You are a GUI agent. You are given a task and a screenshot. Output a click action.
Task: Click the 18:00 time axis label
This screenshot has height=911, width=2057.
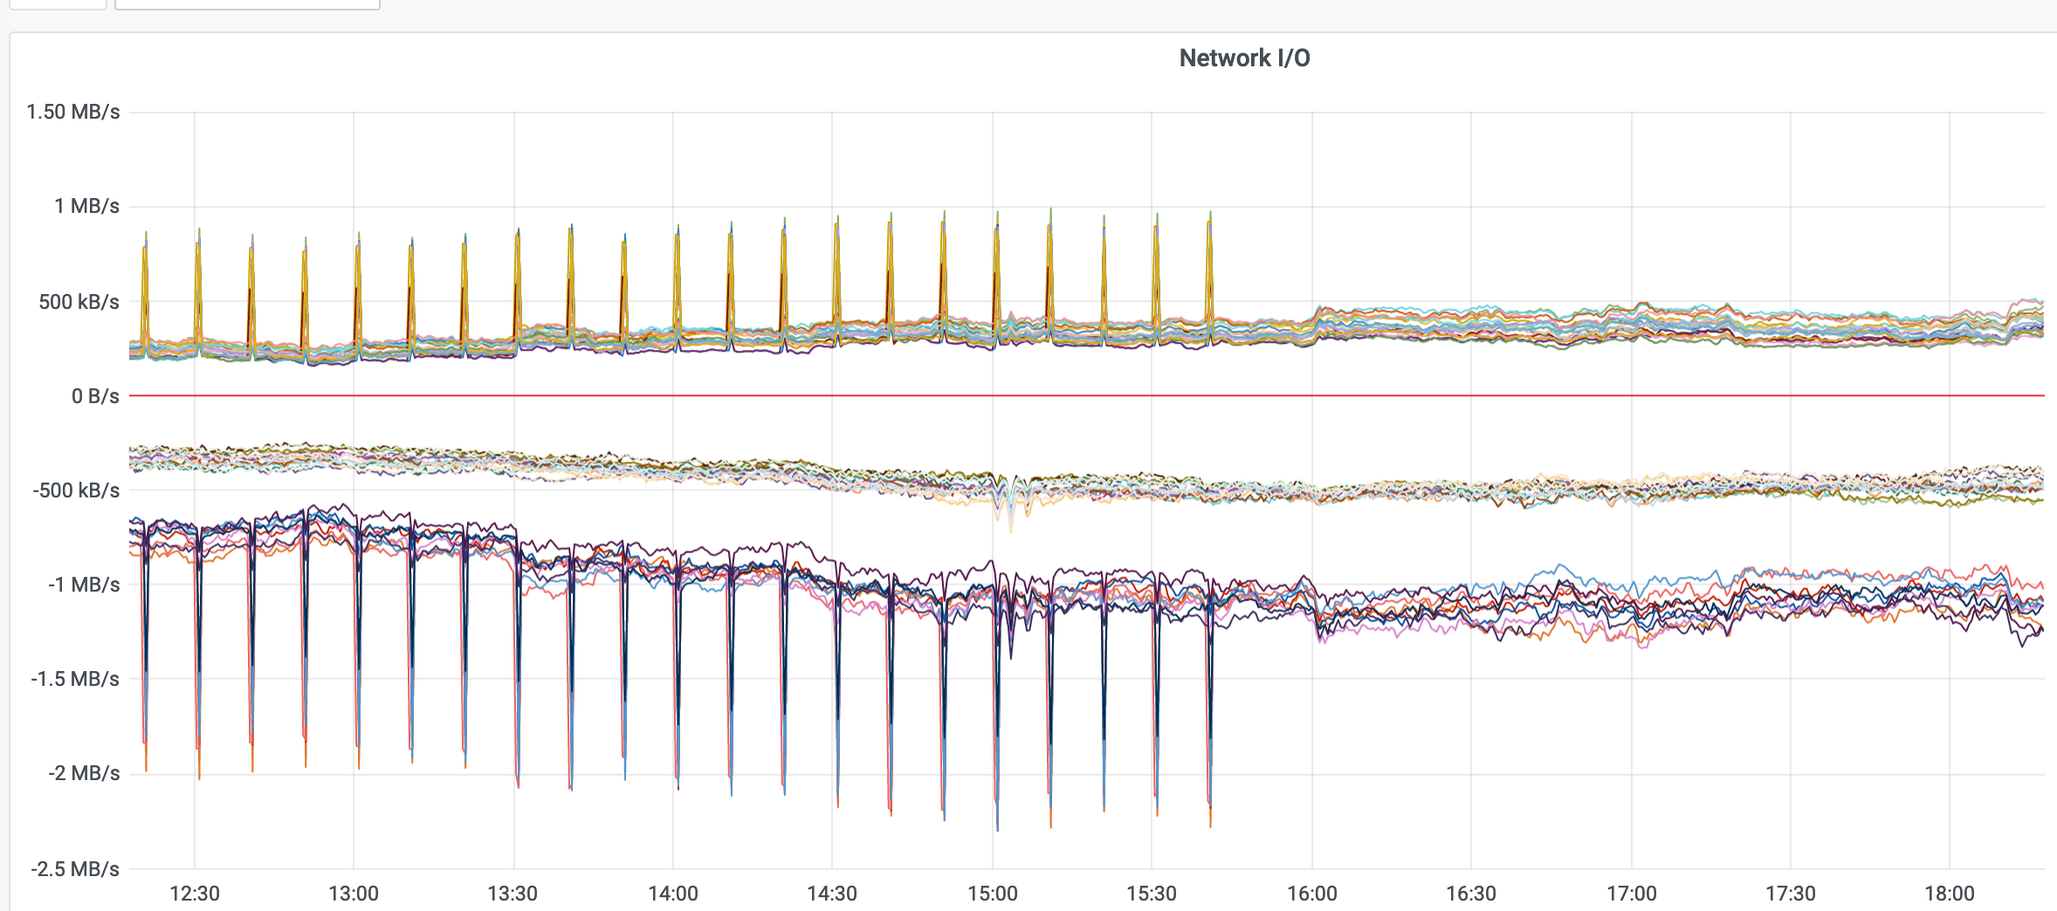(x=1949, y=894)
